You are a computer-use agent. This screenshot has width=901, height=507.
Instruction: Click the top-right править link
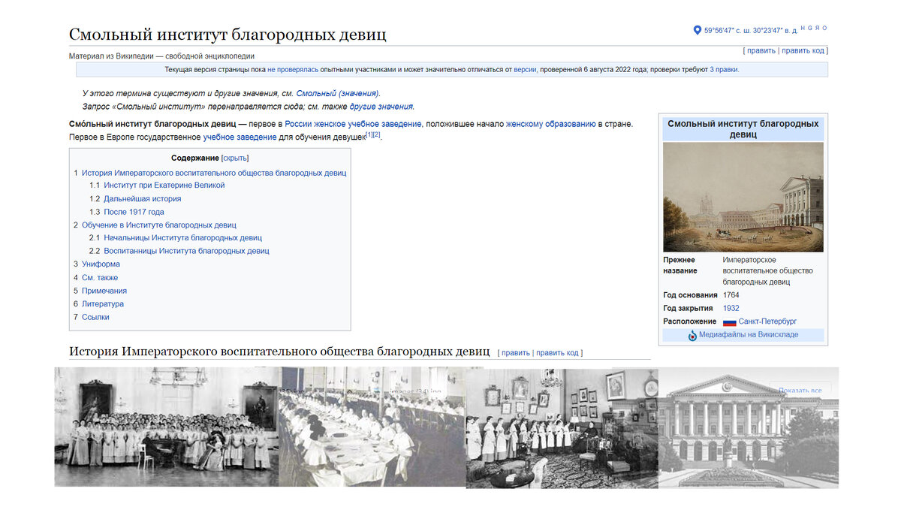pos(761,51)
